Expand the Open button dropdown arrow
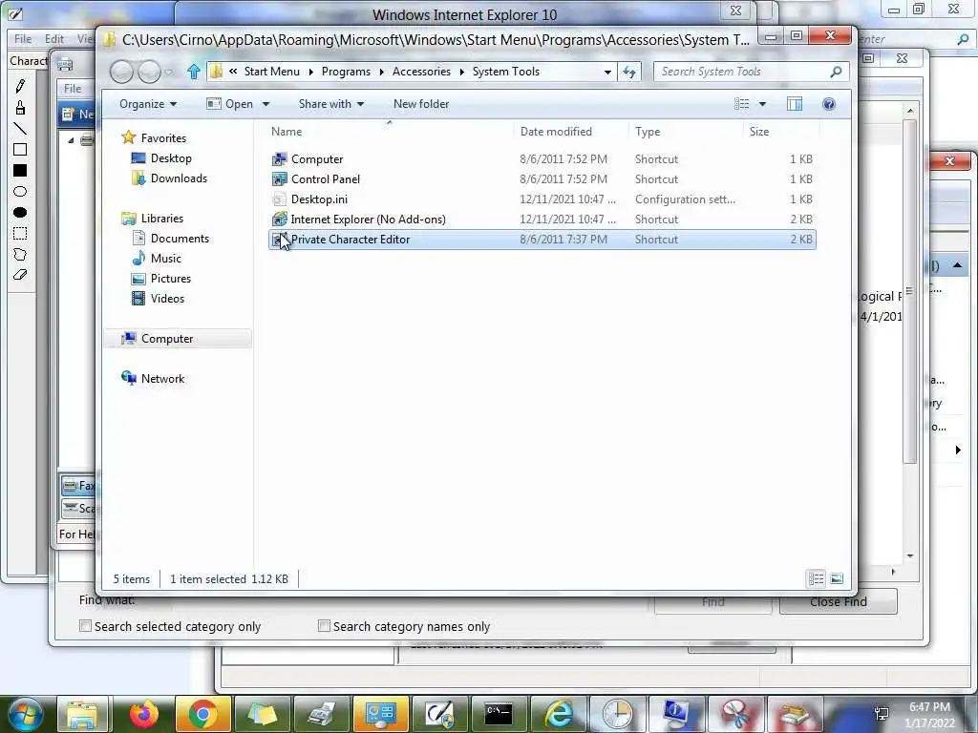978x733 pixels. point(266,104)
